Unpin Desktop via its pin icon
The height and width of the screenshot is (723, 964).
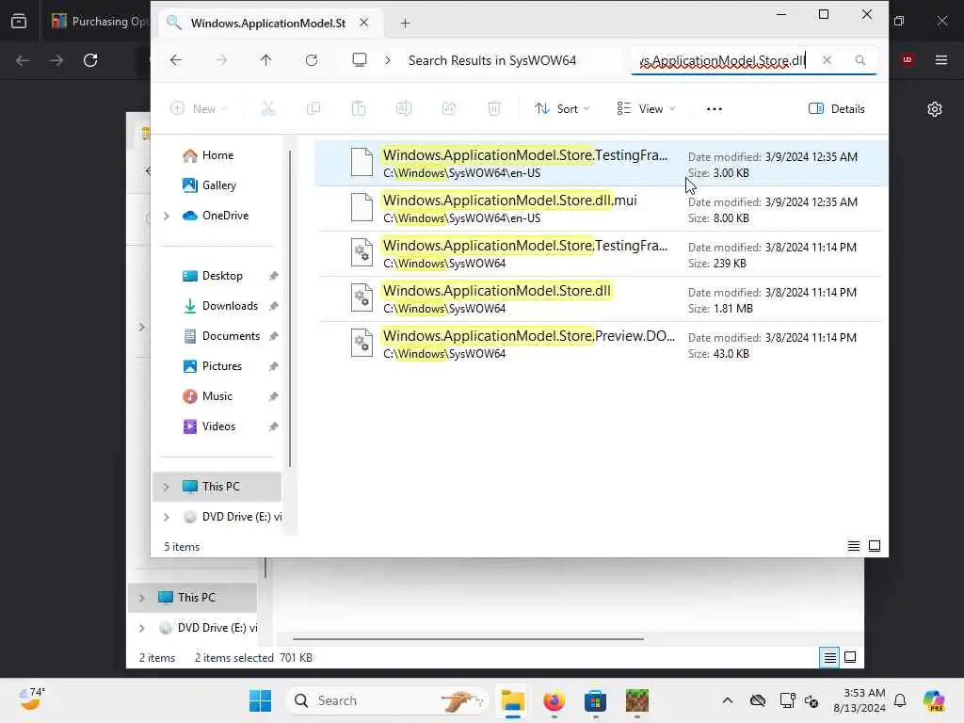click(274, 276)
